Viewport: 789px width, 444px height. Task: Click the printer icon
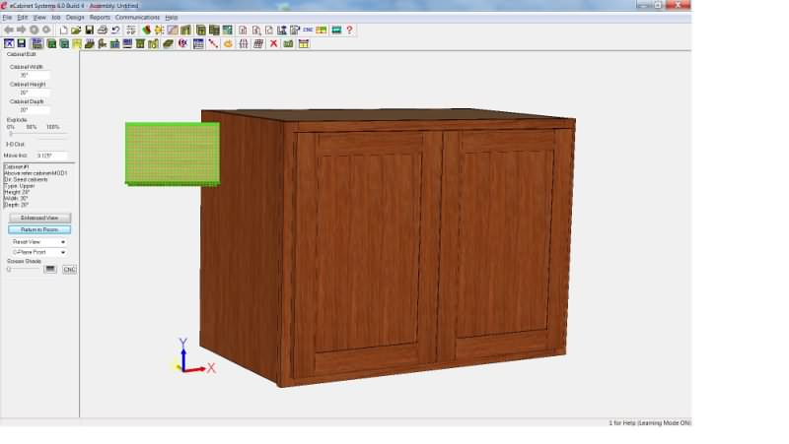(x=103, y=31)
